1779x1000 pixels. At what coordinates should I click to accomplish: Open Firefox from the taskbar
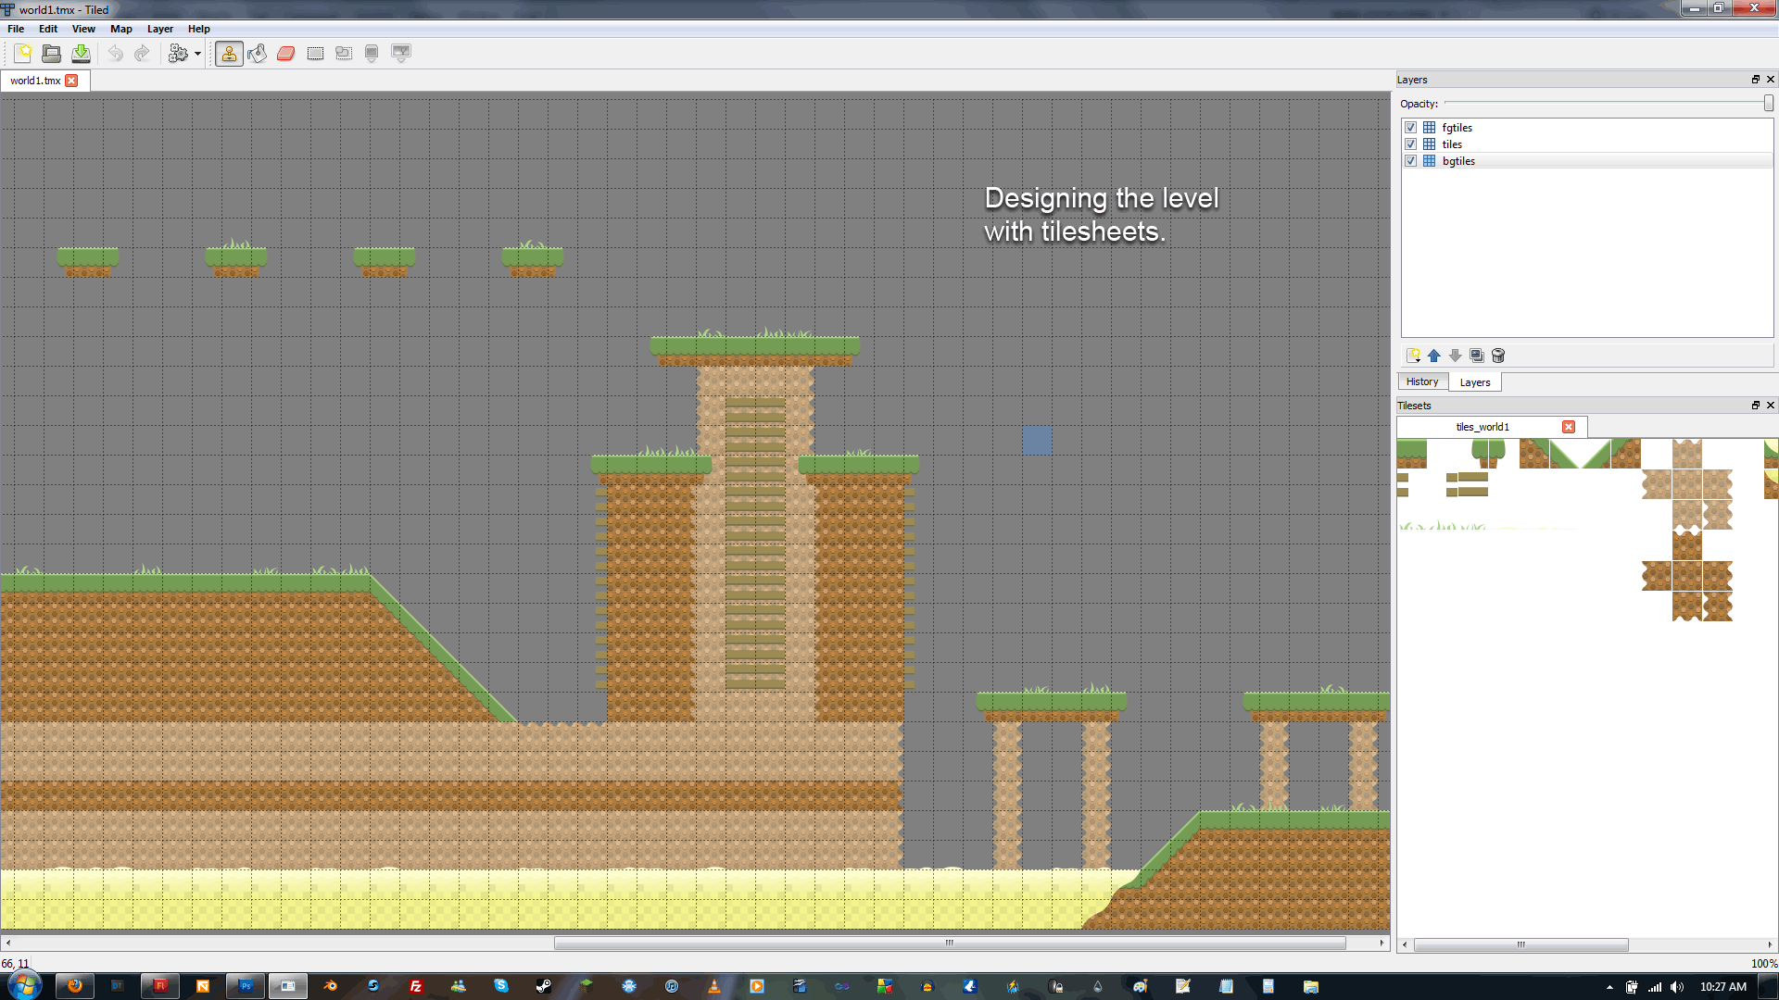click(x=74, y=986)
